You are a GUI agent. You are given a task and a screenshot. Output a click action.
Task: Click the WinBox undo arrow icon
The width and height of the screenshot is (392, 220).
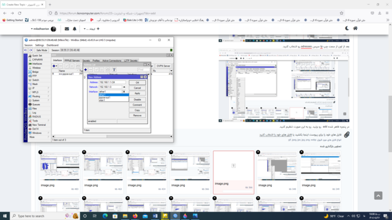[26, 50]
